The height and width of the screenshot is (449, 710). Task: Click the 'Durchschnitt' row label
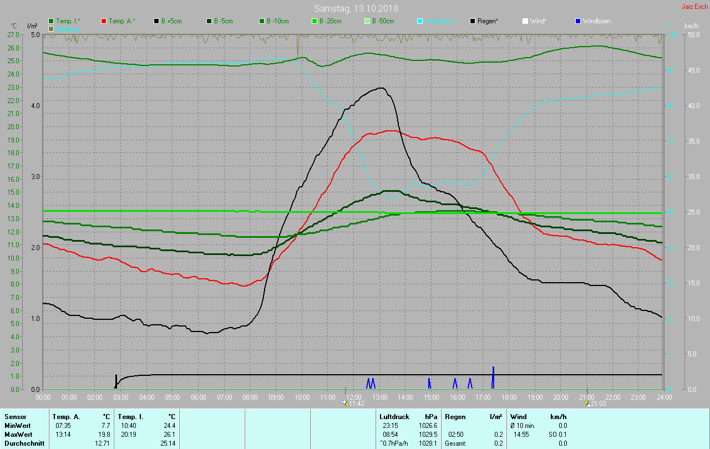24,443
